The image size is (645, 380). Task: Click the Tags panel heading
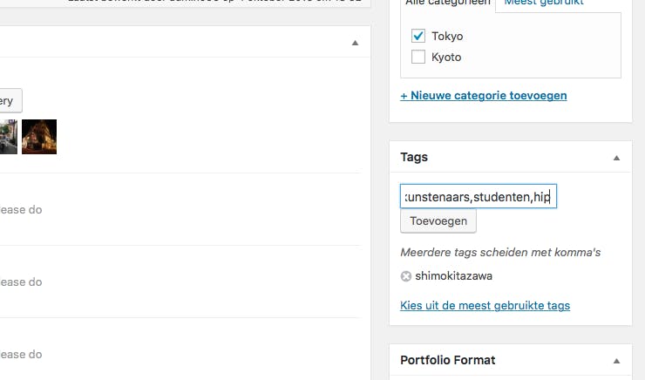(x=414, y=158)
